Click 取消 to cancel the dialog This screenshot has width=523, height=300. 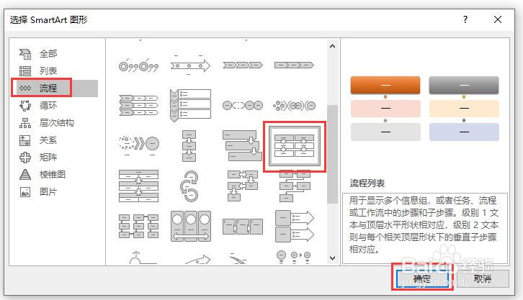(x=483, y=278)
